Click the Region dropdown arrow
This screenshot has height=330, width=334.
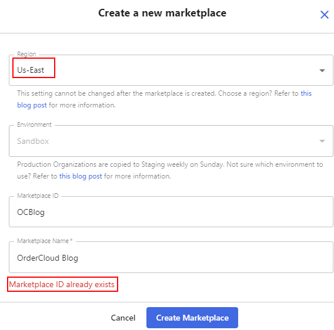pyautogui.click(x=322, y=70)
